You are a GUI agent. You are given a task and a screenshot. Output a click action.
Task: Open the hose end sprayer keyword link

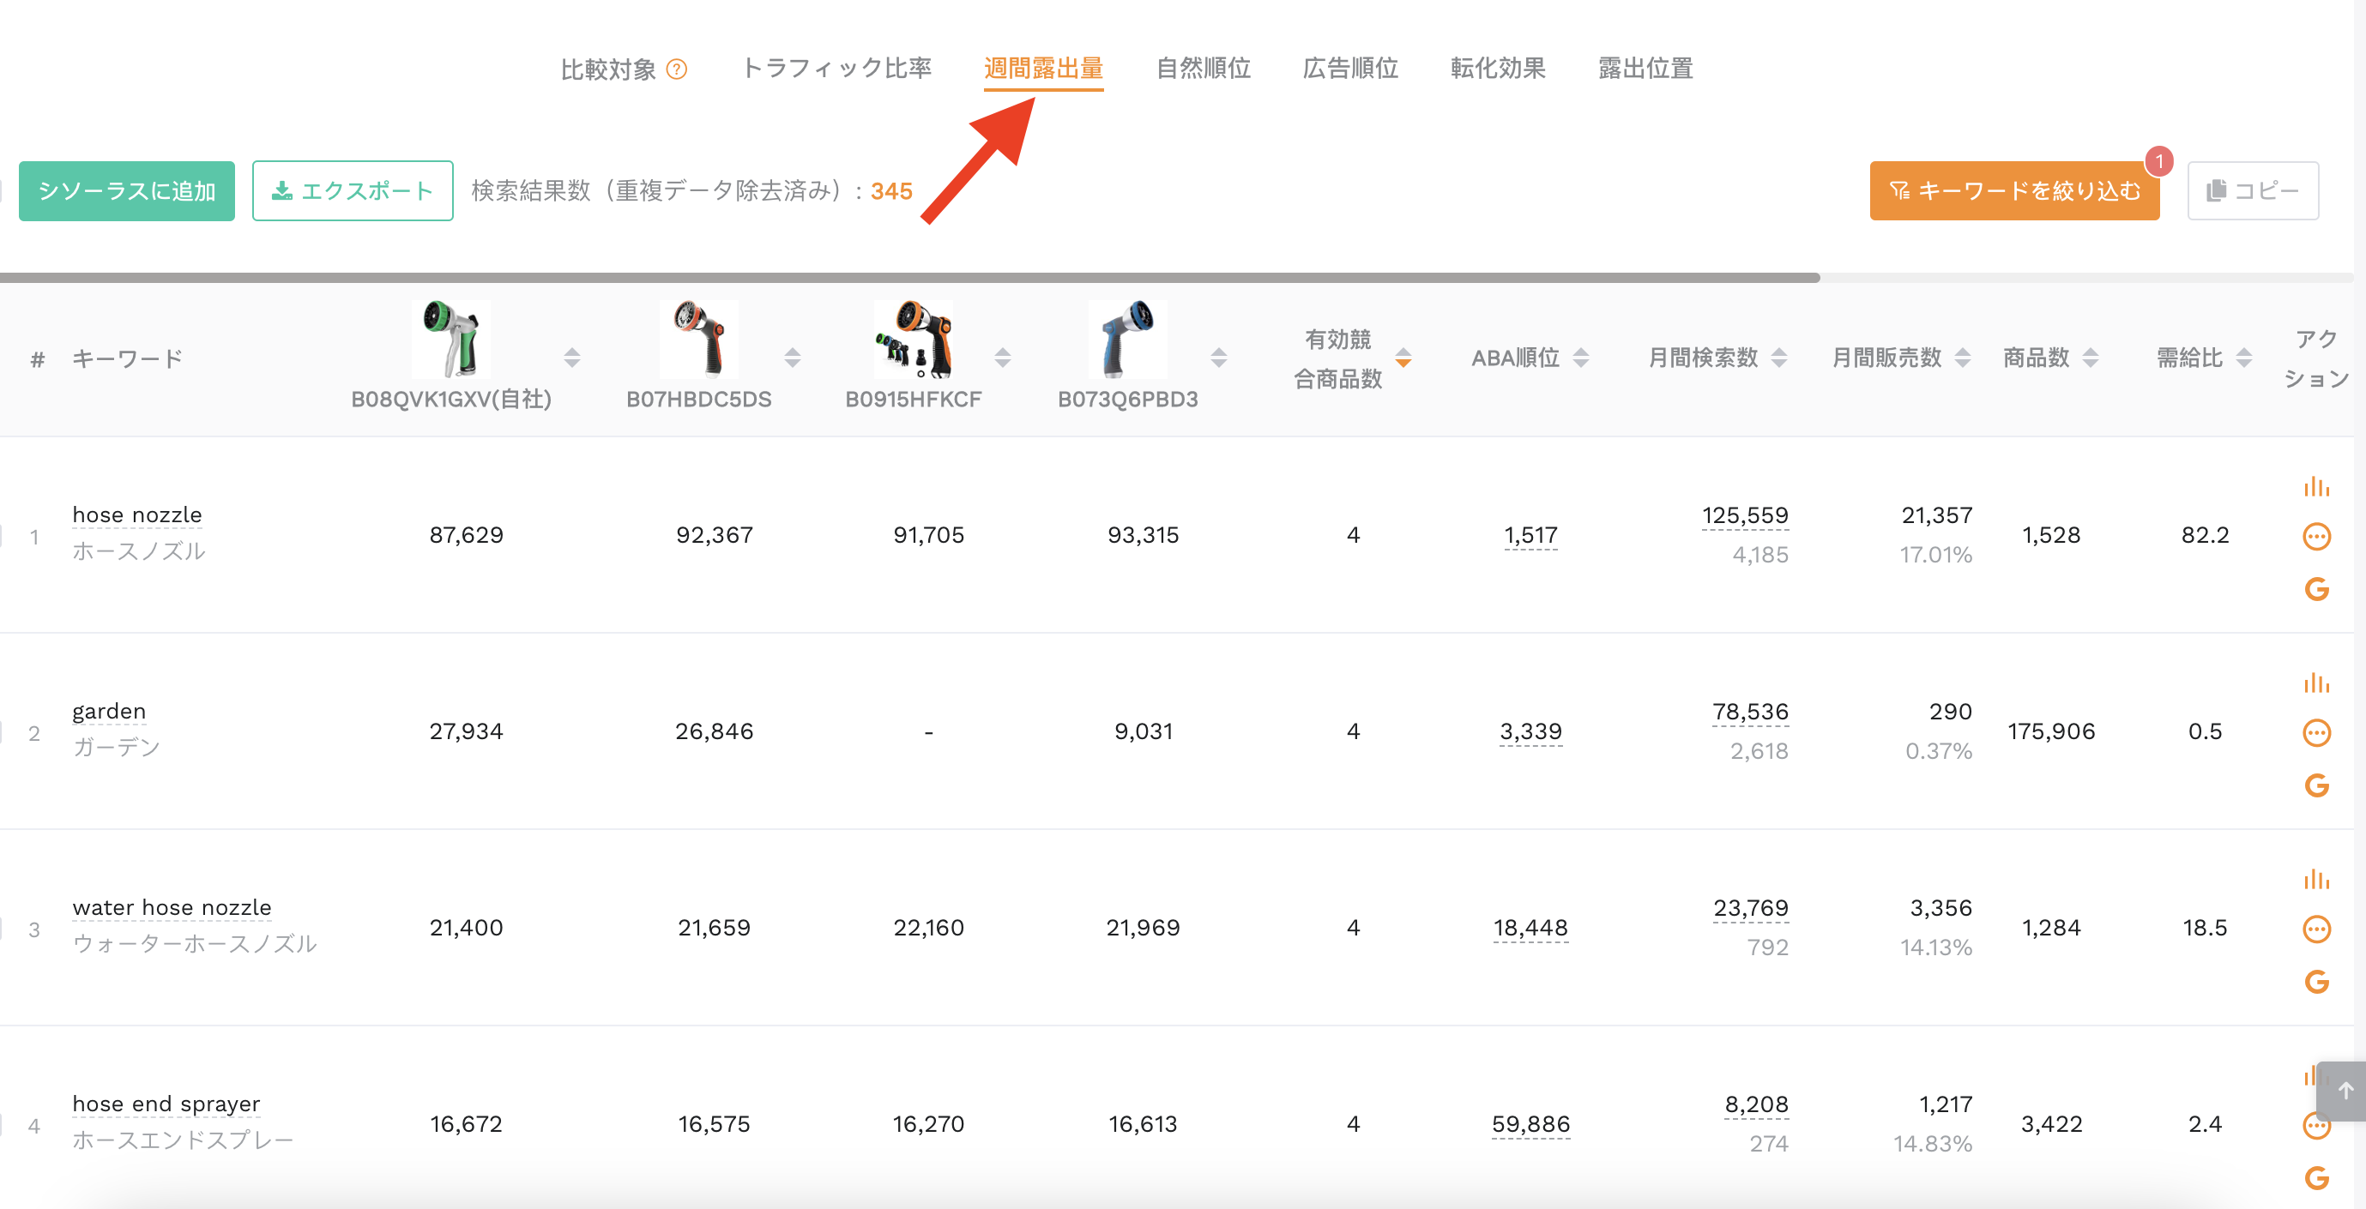166,1104
